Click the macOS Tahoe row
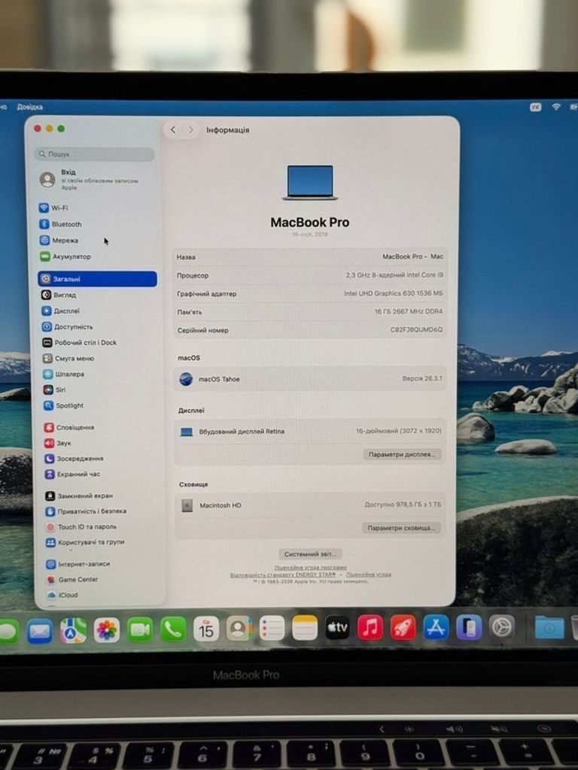The image size is (578, 770). [x=310, y=379]
